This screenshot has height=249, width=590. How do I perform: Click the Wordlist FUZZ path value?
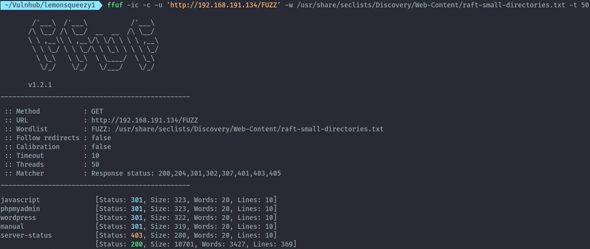pos(237,129)
